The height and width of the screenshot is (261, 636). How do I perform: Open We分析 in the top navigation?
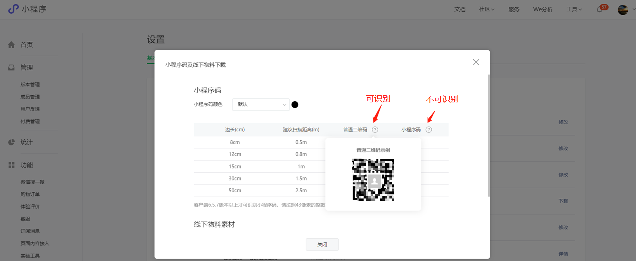543,9
